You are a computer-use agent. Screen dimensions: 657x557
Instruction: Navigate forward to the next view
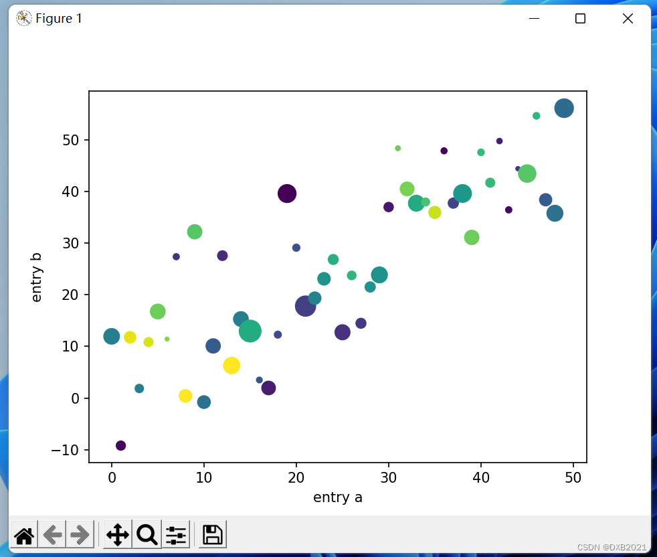(80, 534)
